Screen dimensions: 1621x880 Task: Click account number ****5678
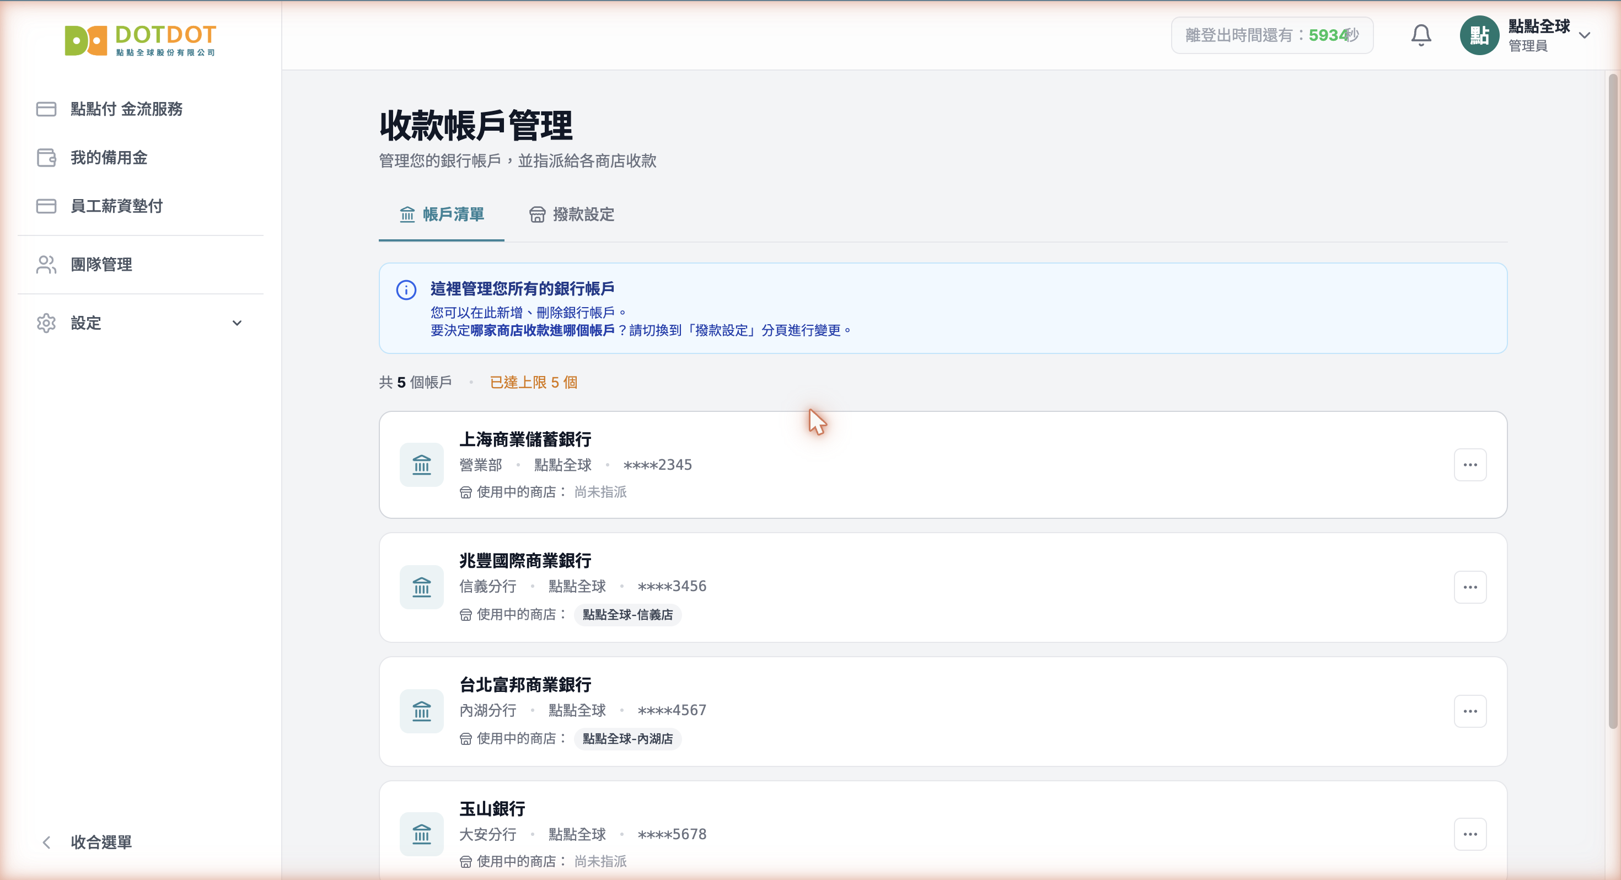coord(672,834)
